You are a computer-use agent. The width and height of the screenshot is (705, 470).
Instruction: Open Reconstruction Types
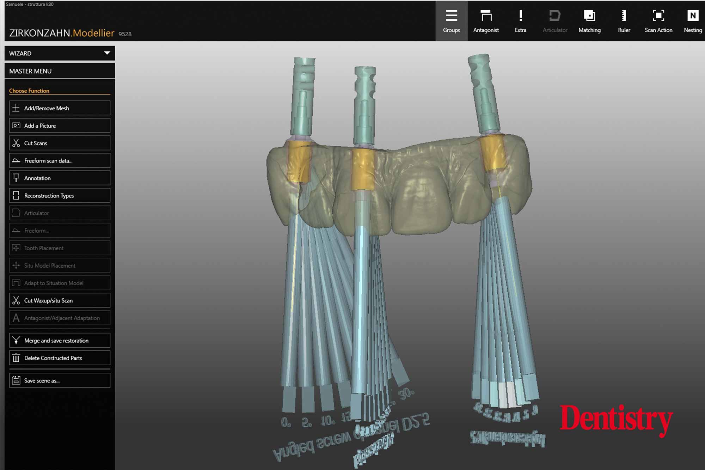(60, 195)
